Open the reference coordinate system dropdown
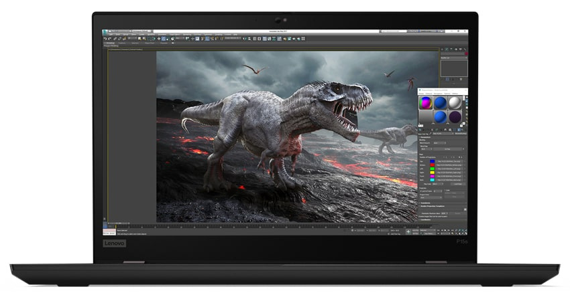 [180, 38]
